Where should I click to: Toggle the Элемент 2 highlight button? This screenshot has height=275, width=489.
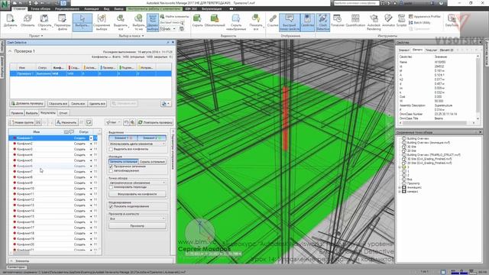coord(152,137)
